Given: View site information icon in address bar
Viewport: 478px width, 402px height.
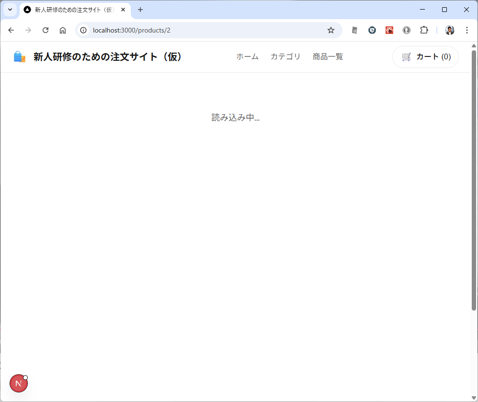Looking at the screenshot, I should pyautogui.click(x=83, y=30).
